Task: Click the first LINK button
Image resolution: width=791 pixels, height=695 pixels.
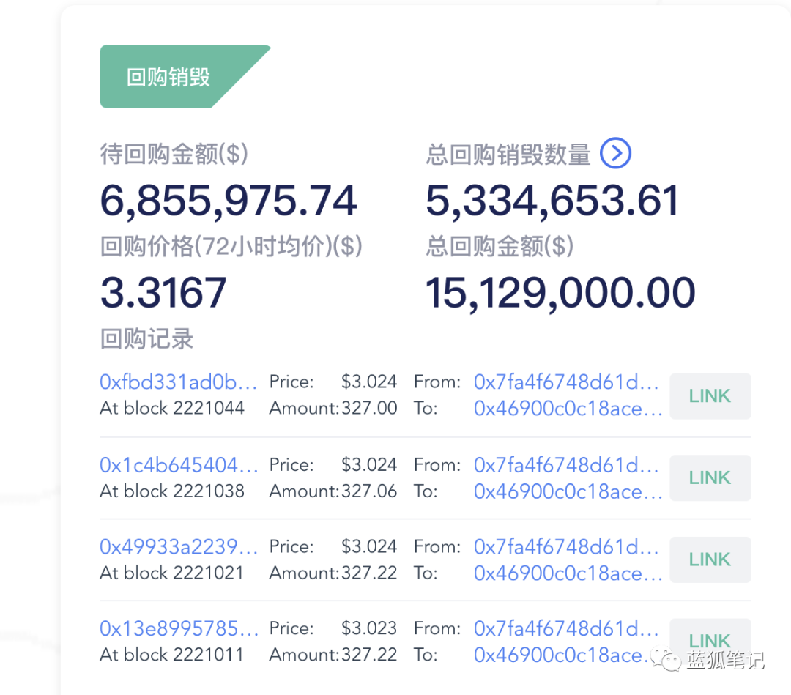Action: pyautogui.click(x=709, y=396)
